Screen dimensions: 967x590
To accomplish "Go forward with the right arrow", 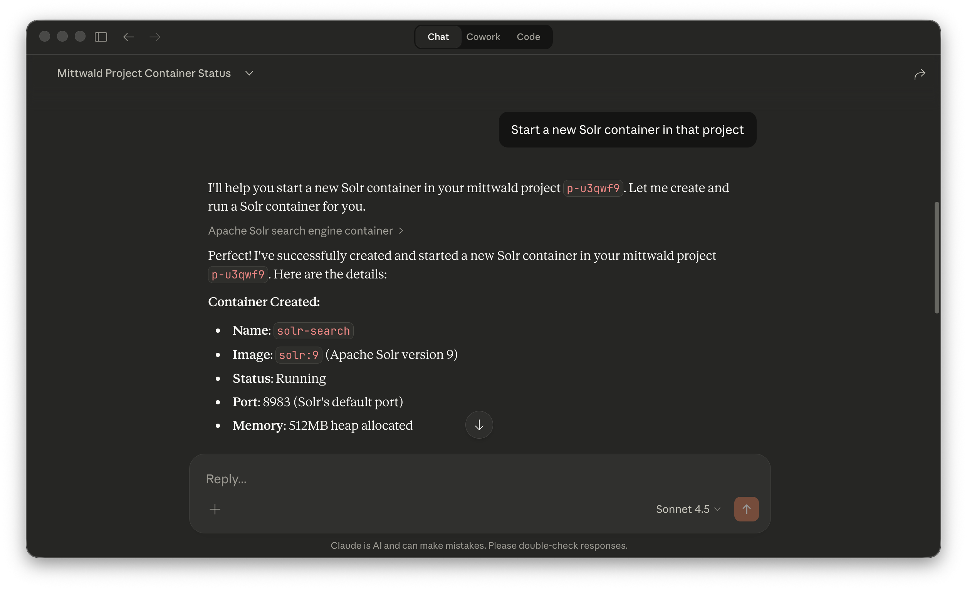I will click(x=155, y=37).
